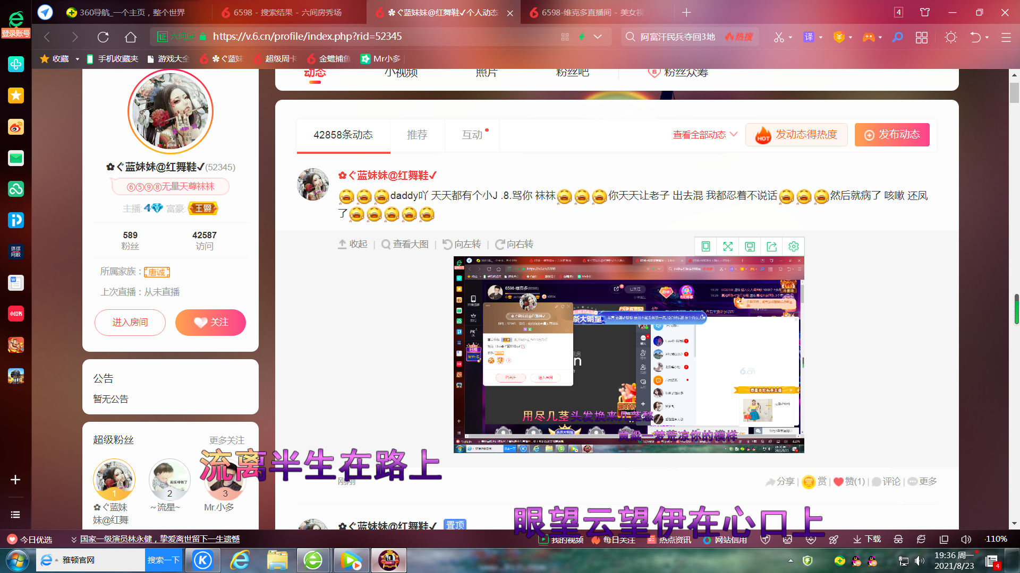Click the download icon in status bar
The image size is (1020, 573).
[866, 539]
